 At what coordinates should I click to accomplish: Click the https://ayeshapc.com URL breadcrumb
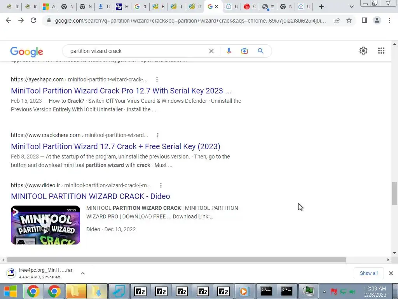tap(37, 79)
